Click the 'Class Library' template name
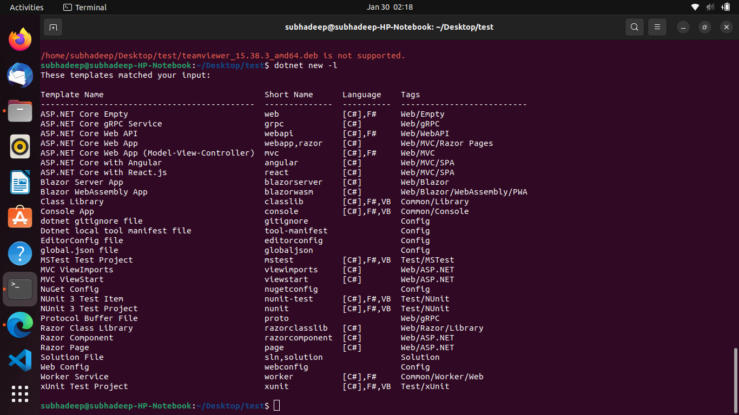The image size is (739, 415). point(72,202)
